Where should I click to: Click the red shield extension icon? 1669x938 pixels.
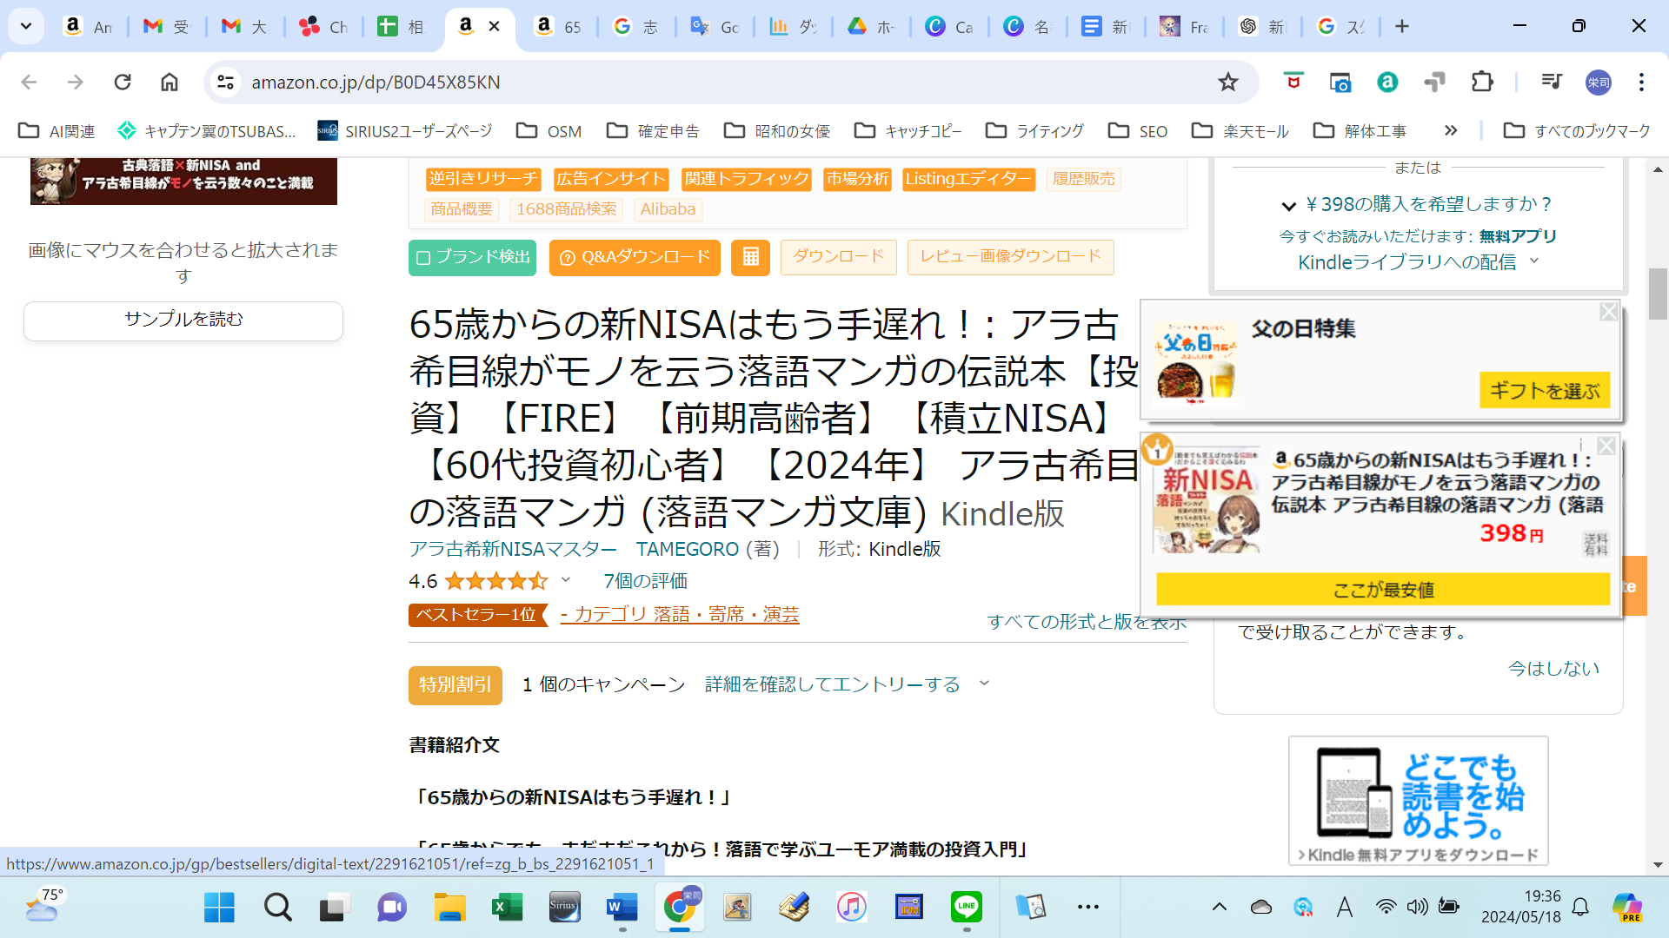(1293, 82)
